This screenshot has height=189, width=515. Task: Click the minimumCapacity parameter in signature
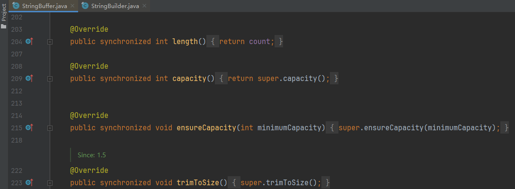coord(289,128)
